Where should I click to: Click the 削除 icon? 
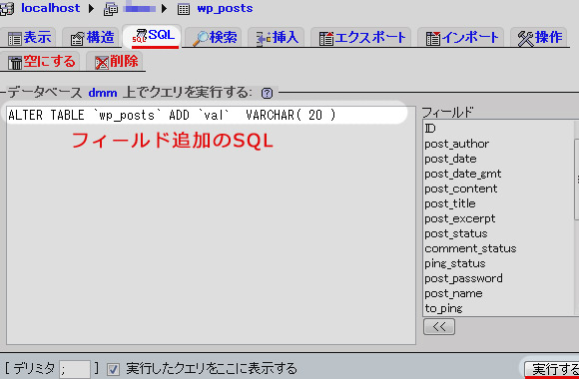(x=102, y=63)
